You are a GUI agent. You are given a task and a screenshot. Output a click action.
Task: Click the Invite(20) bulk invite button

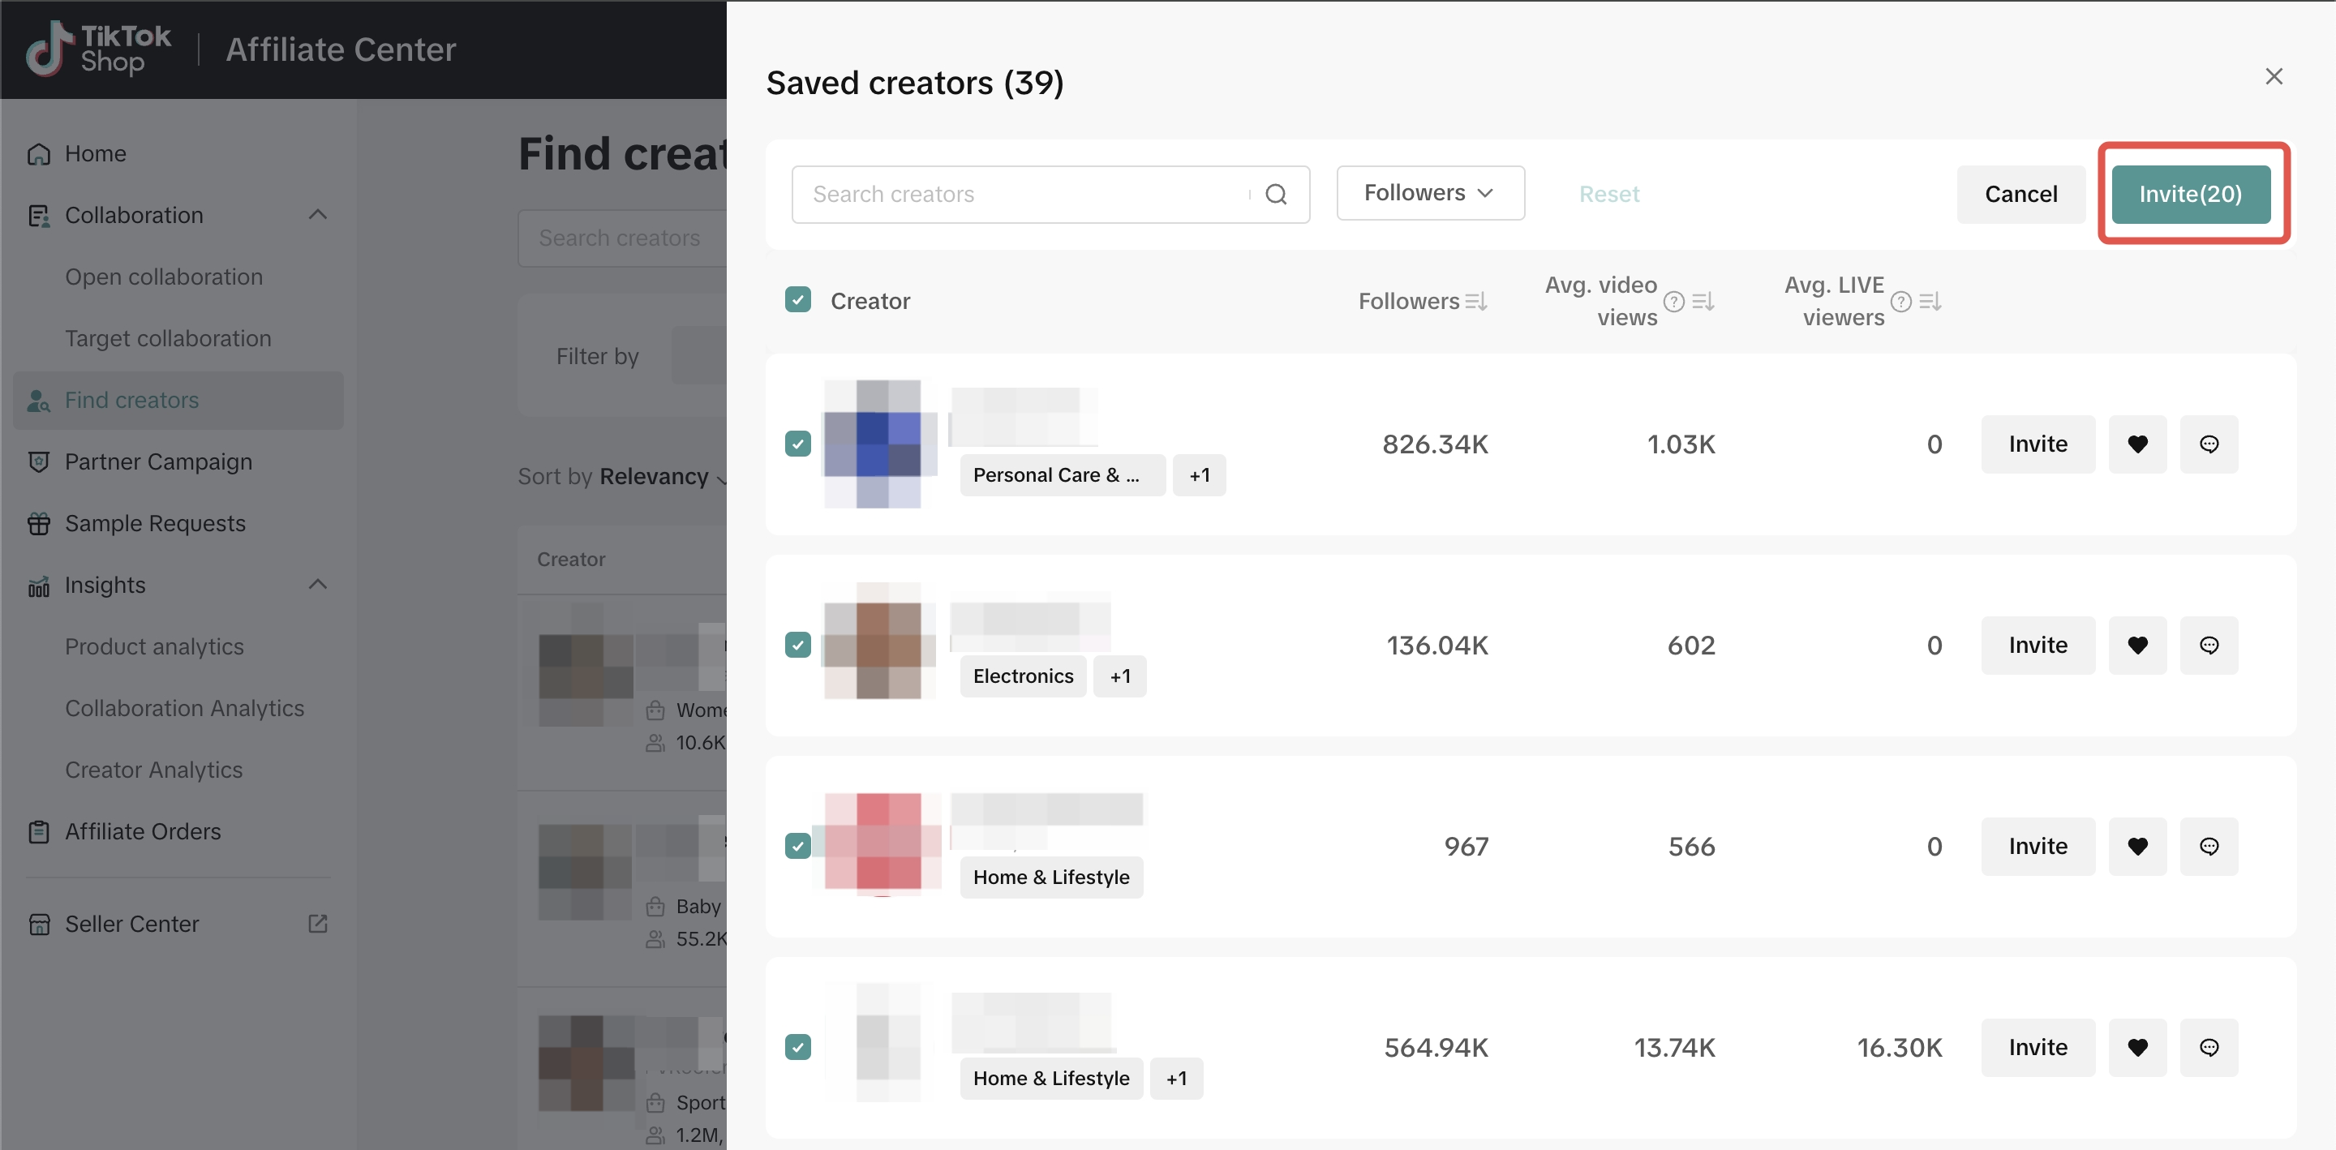[x=2190, y=194]
